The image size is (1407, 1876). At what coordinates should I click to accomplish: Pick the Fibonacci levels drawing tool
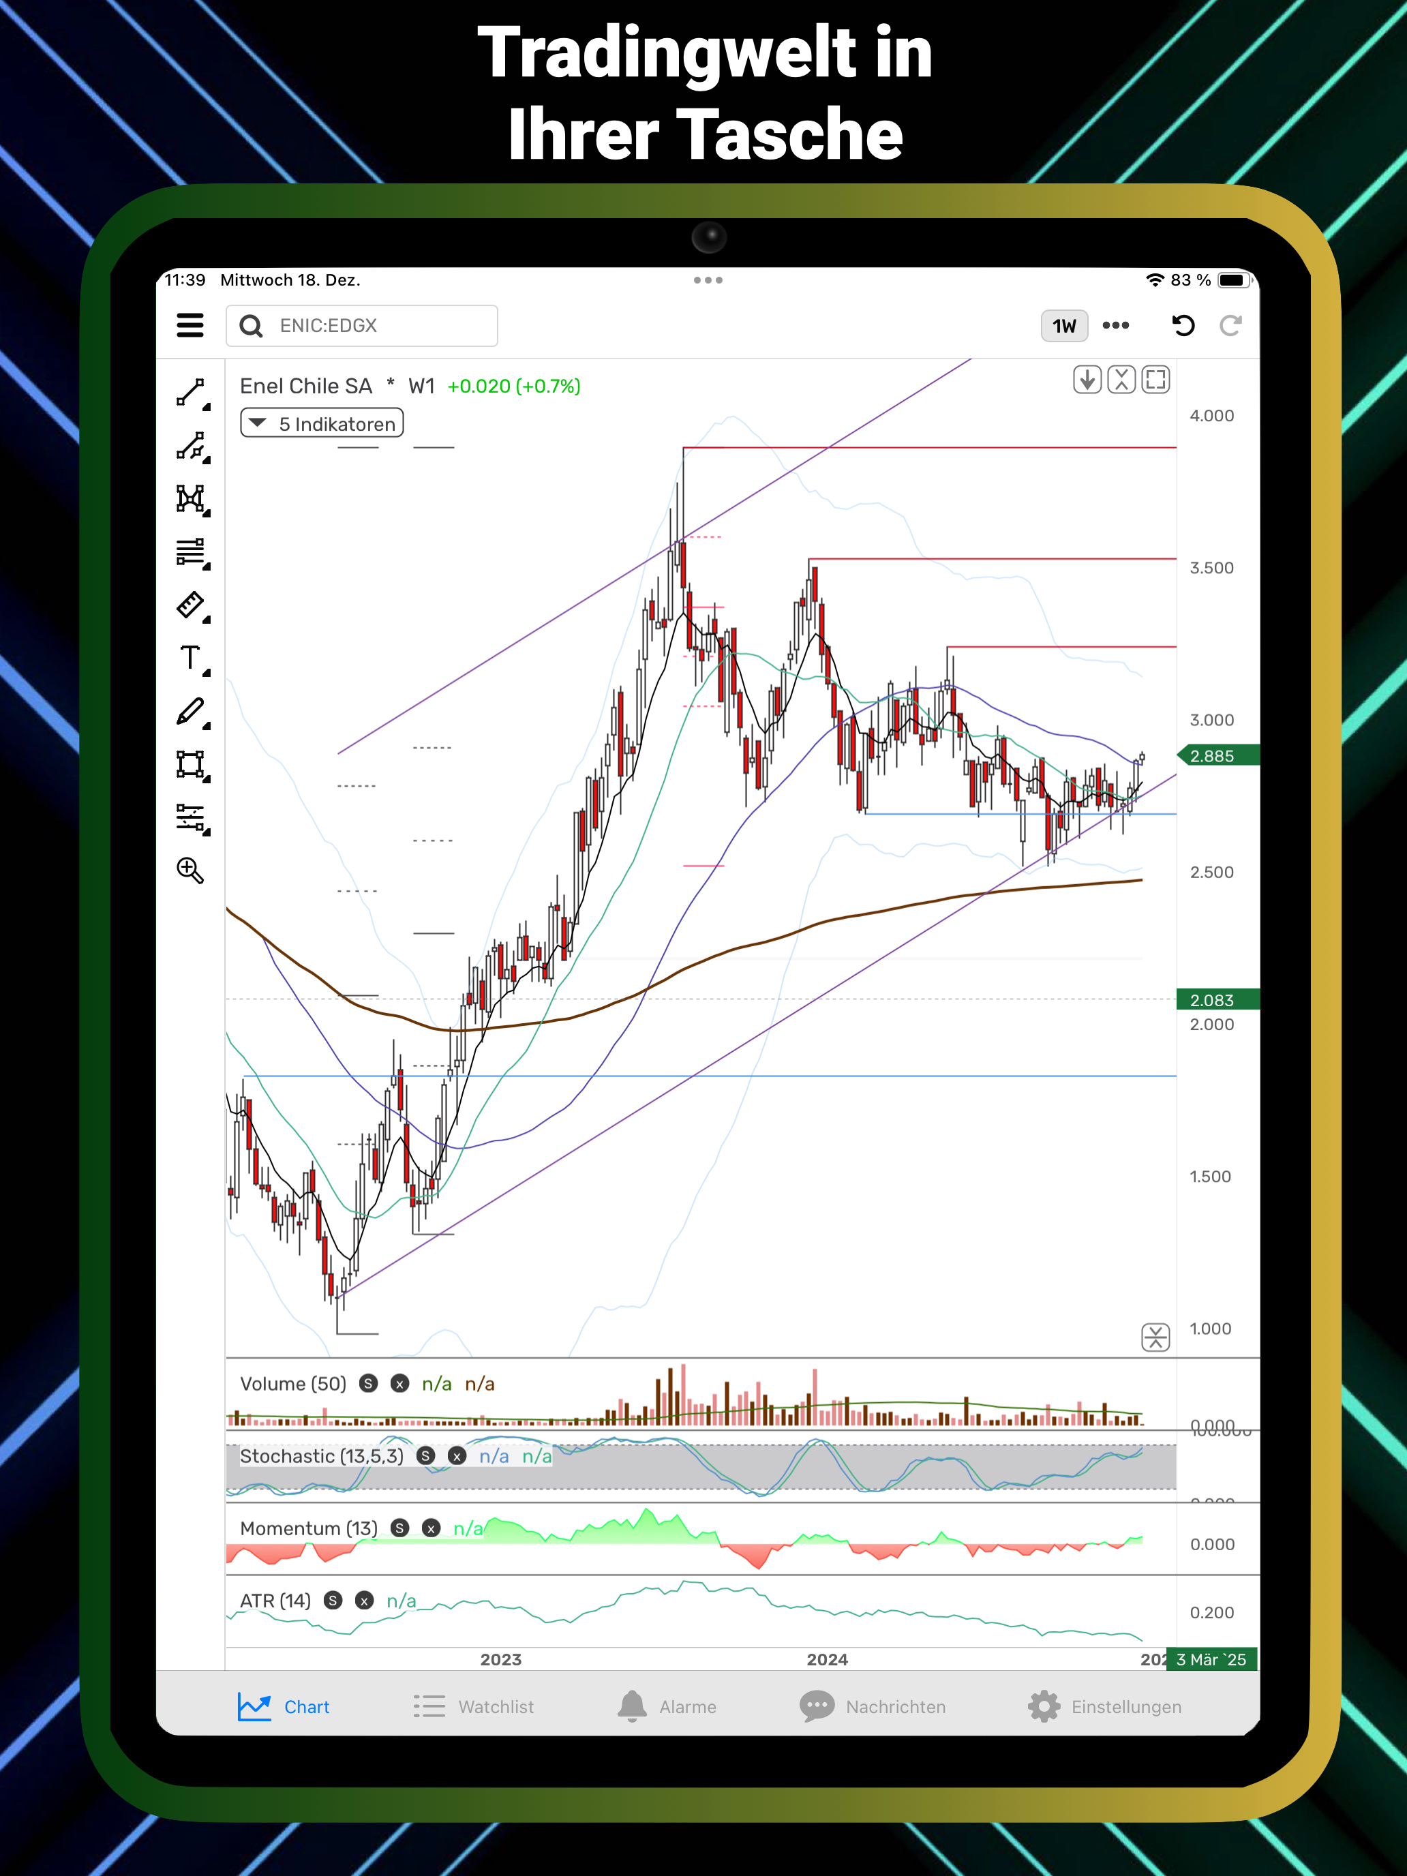(x=192, y=552)
